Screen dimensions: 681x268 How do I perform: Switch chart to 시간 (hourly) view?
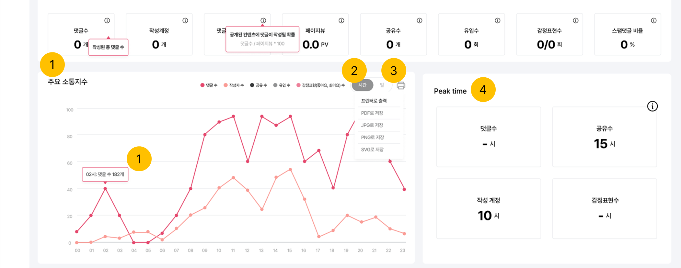coord(362,85)
